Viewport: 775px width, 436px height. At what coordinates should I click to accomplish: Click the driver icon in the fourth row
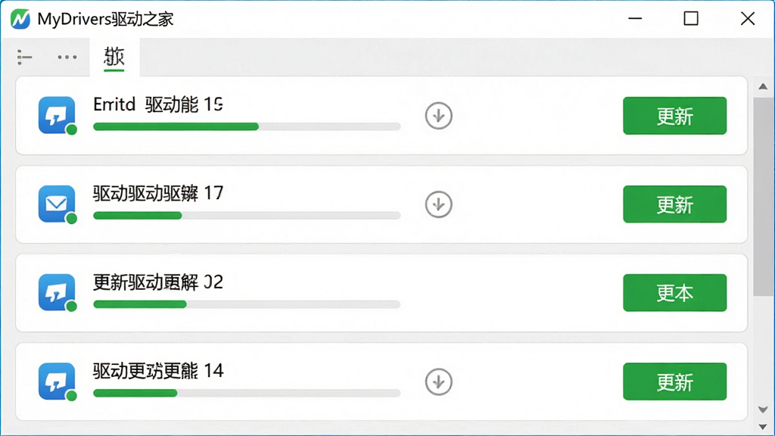click(x=58, y=381)
